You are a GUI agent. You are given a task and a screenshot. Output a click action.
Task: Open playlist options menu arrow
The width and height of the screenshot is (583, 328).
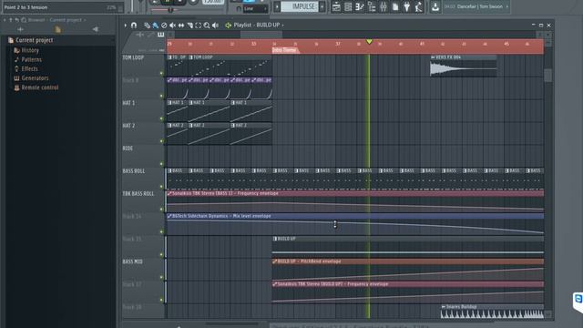tap(126, 25)
